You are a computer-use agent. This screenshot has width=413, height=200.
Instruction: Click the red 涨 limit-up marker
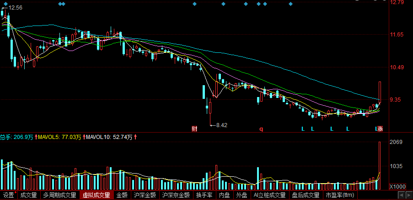381,129
